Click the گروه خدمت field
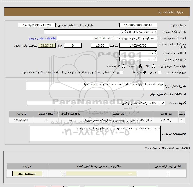 (96, 103)
